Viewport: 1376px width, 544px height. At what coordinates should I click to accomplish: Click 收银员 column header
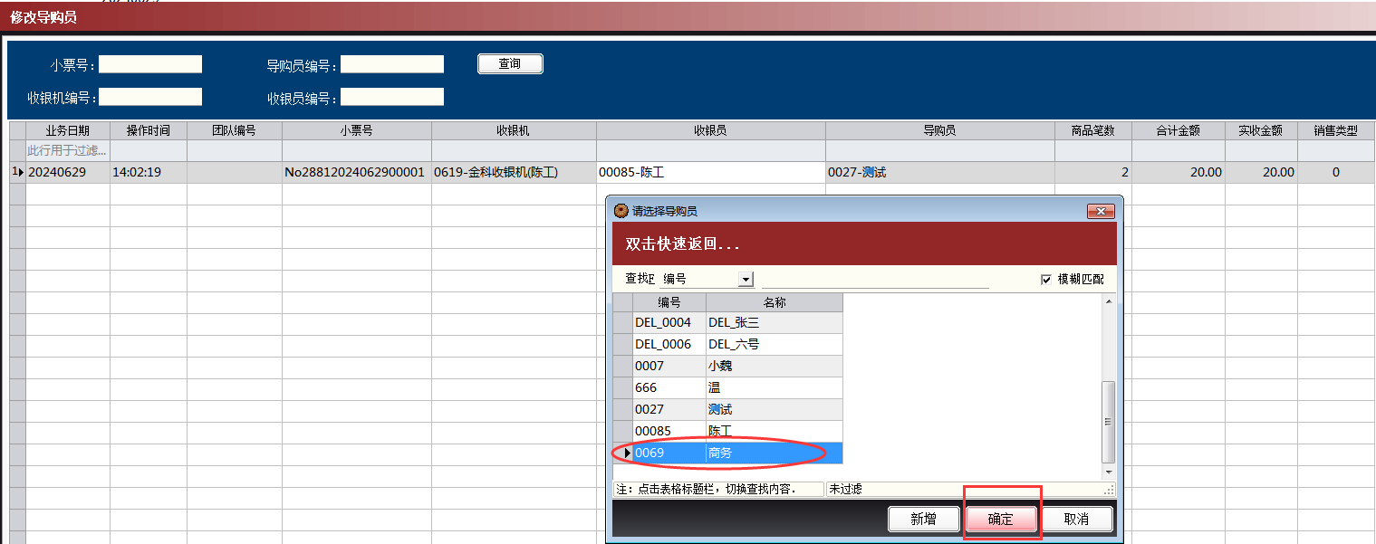point(711,130)
